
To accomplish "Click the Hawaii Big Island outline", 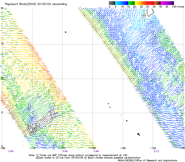I will click(x=150, y=12).
